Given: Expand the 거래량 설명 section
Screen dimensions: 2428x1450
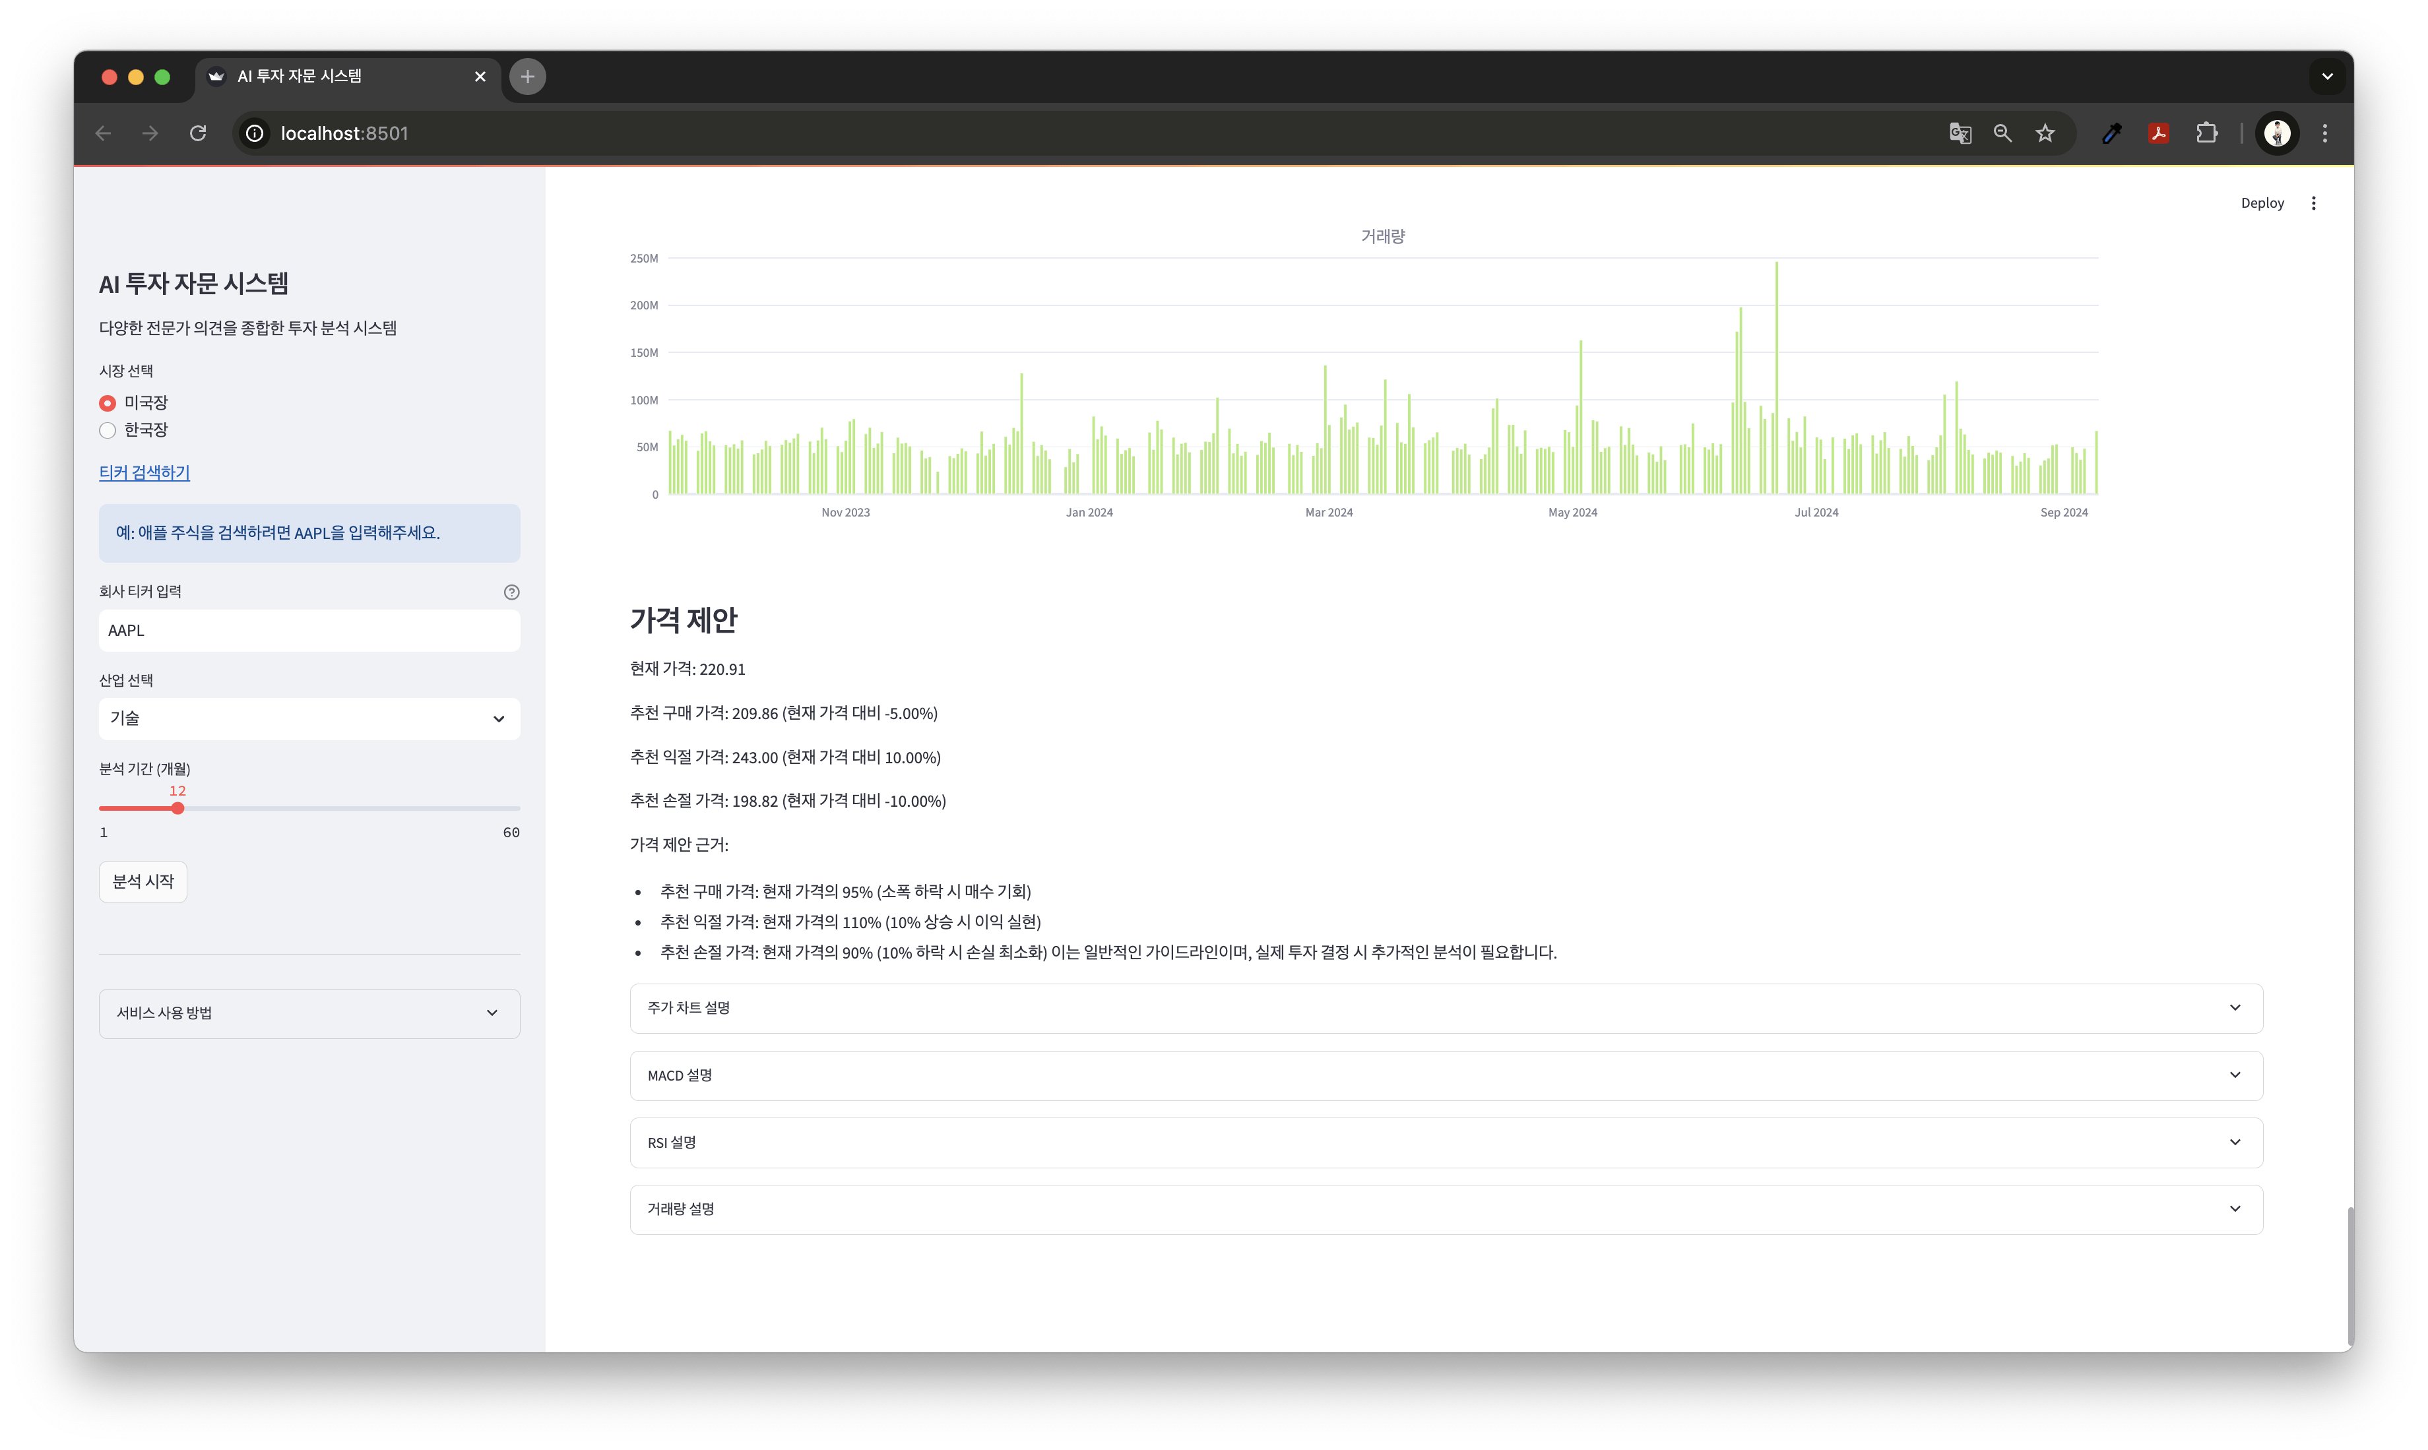Looking at the screenshot, I should [1445, 1209].
